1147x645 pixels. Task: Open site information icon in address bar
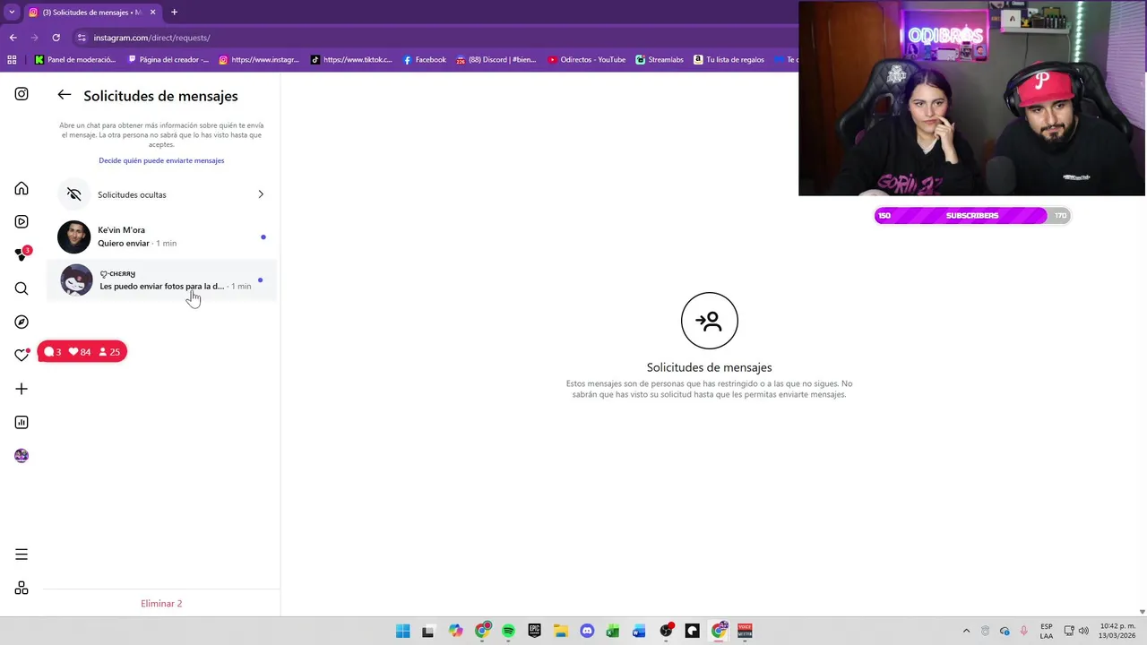[x=82, y=38]
